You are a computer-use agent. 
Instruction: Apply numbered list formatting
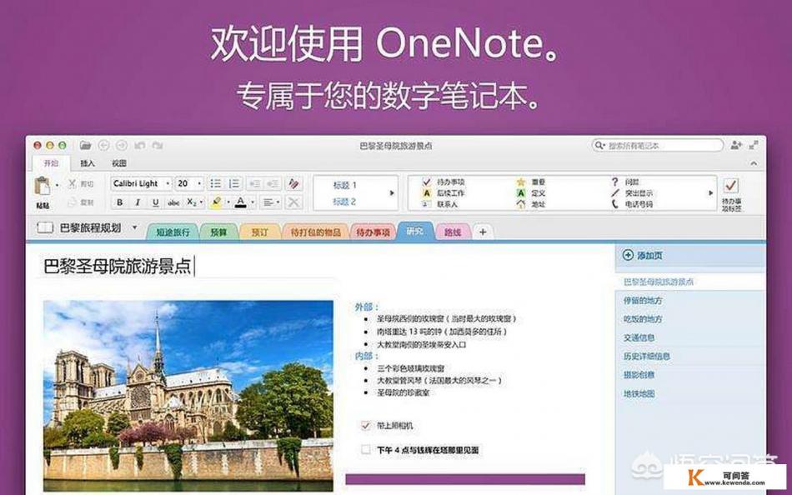pos(234,183)
